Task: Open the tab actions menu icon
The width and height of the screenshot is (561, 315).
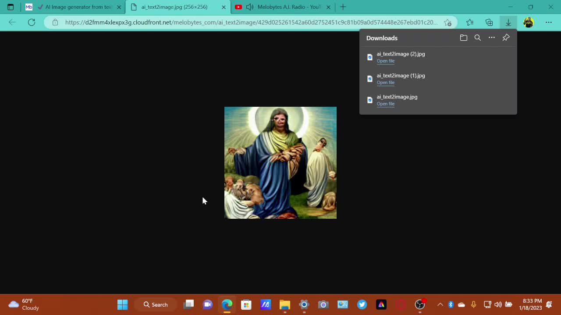Action: pyautogui.click(x=11, y=7)
